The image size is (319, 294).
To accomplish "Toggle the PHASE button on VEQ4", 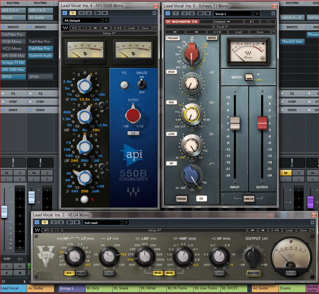I will click(81, 273).
